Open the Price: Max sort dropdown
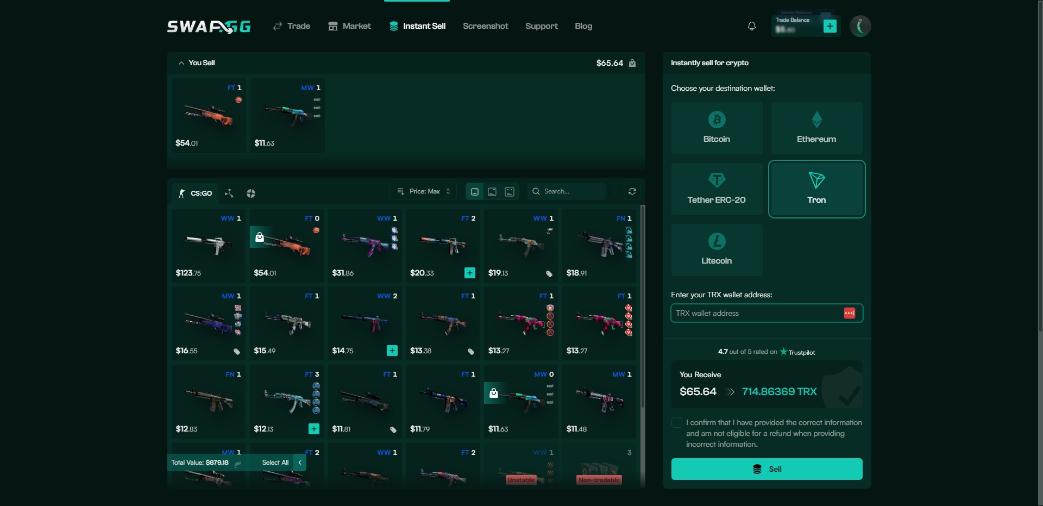 point(423,191)
